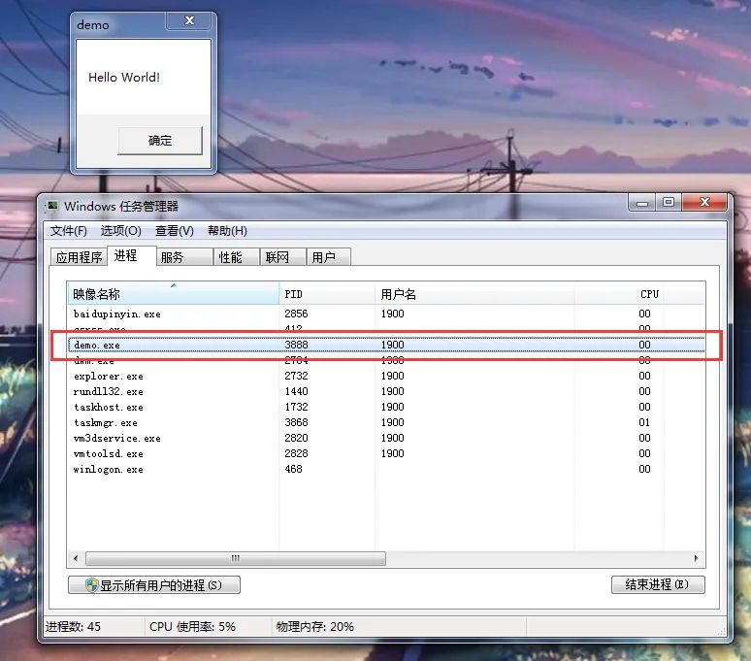Open the 查看(V) menu
The image size is (751, 661).
tap(174, 231)
